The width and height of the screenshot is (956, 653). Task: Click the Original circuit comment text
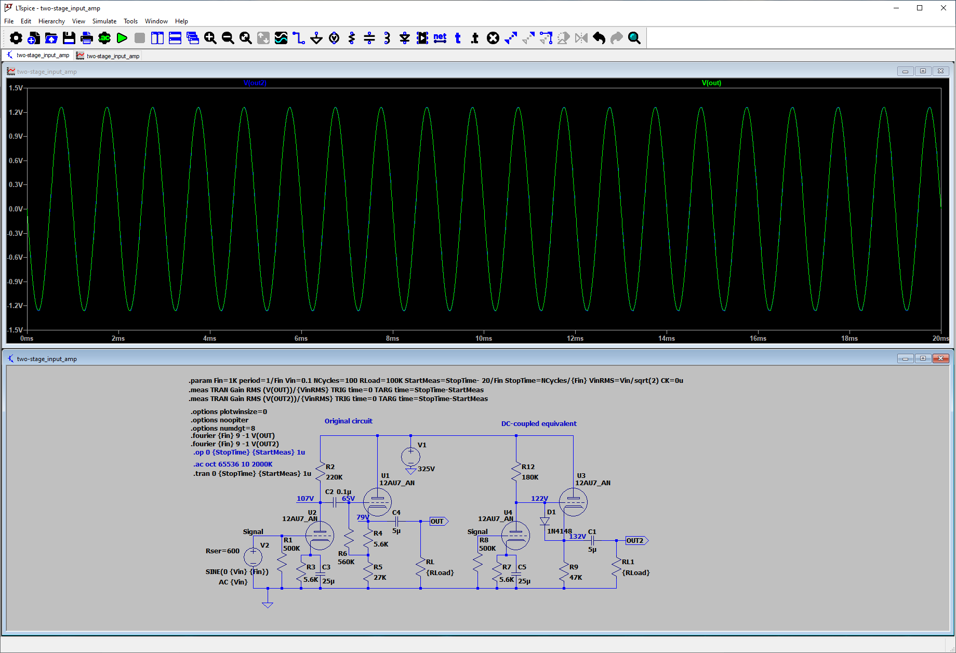pyautogui.click(x=349, y=421)
